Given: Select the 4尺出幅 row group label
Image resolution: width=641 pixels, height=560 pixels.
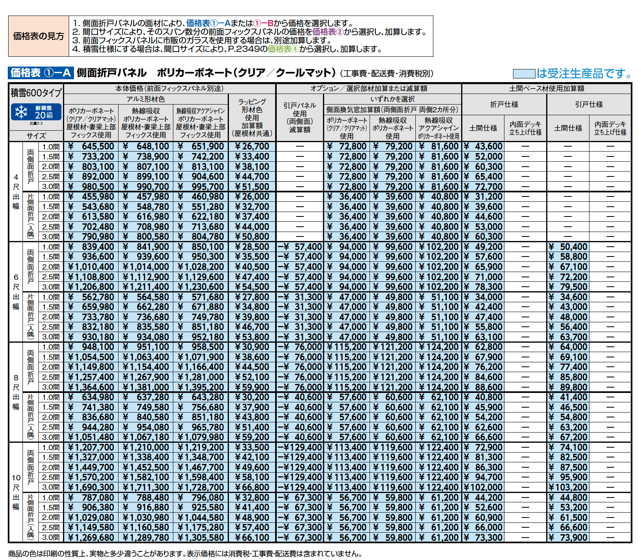Looking at the screenshot, I should click(x=16, y=192).
